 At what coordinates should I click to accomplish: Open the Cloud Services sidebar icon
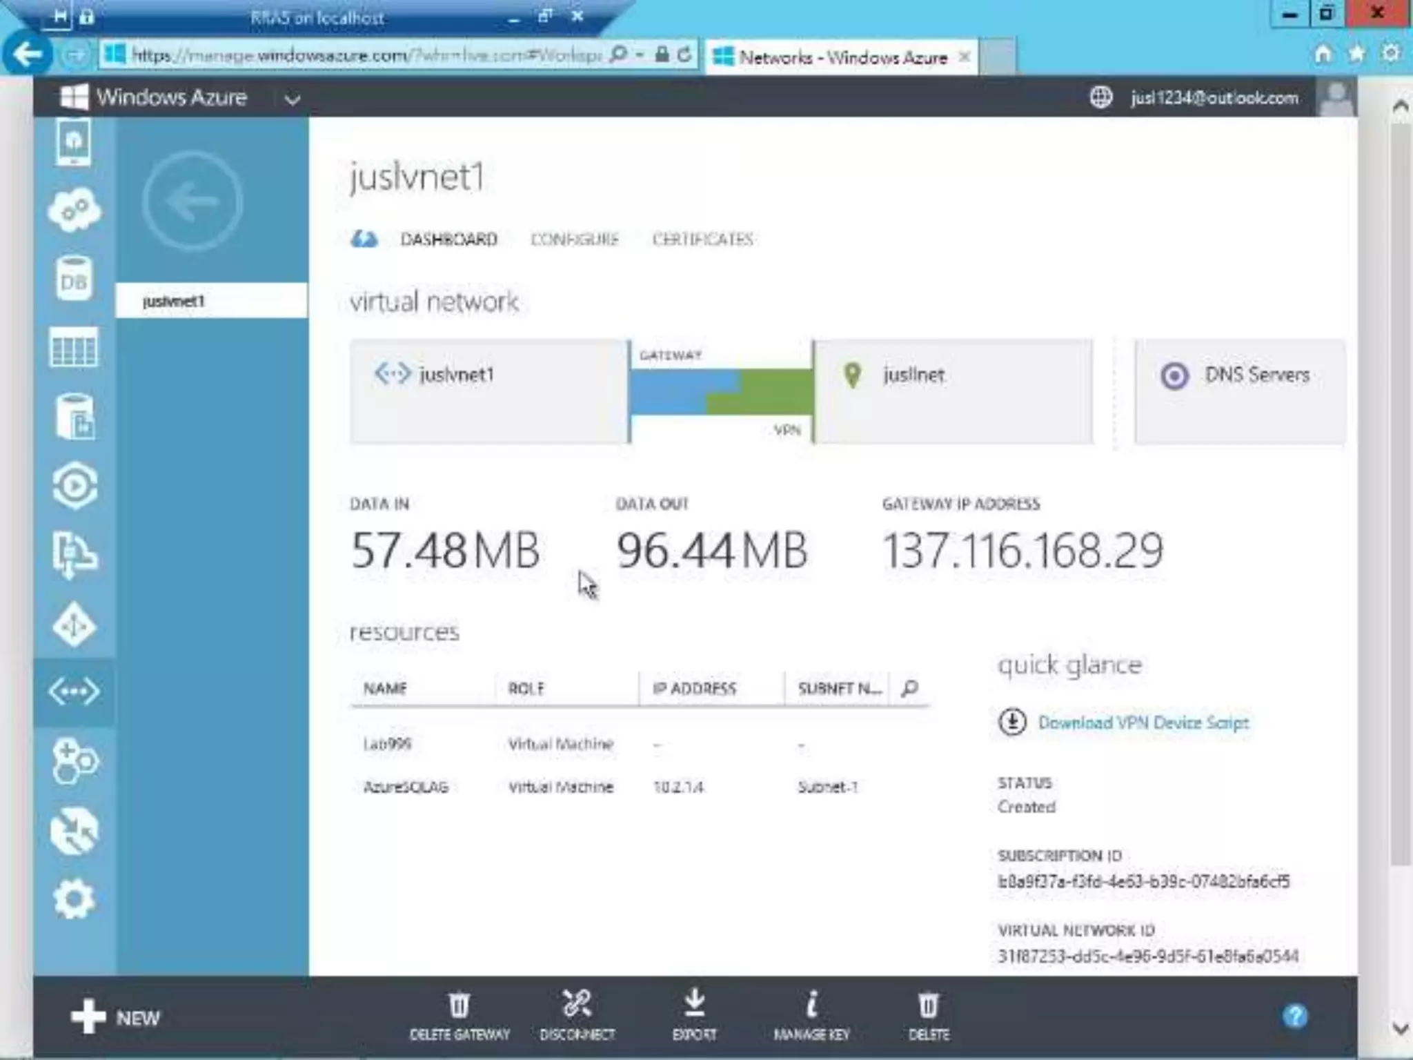tap(74, 210)
